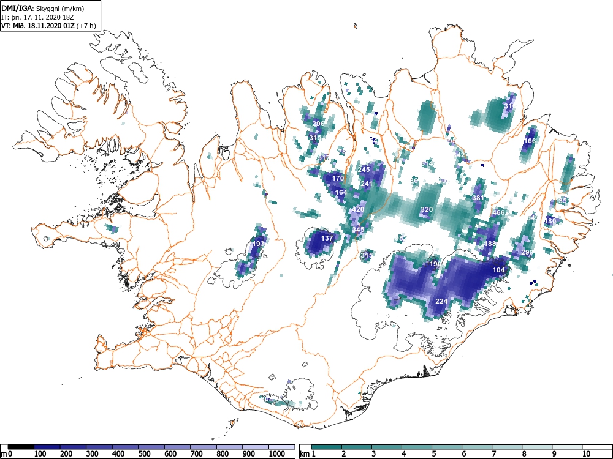Click the '170' visibility value on the map
Screen dimensions: 613x459
(x=338, y=178)
